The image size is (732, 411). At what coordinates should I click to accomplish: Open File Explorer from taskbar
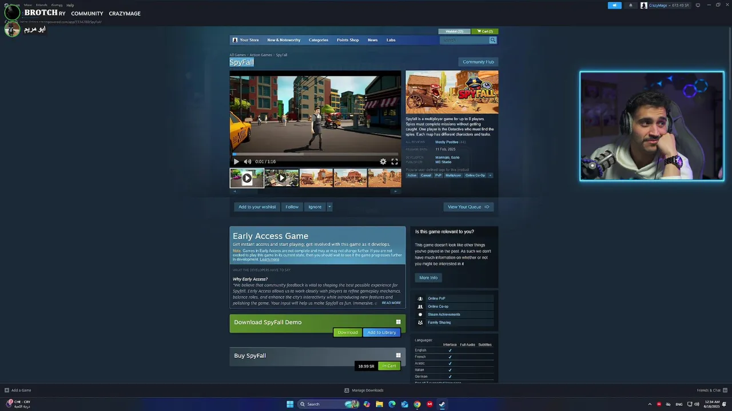(x=379, y=404)
